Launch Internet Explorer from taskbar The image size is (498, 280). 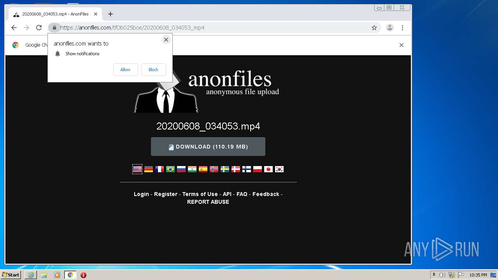coord(31,275)
